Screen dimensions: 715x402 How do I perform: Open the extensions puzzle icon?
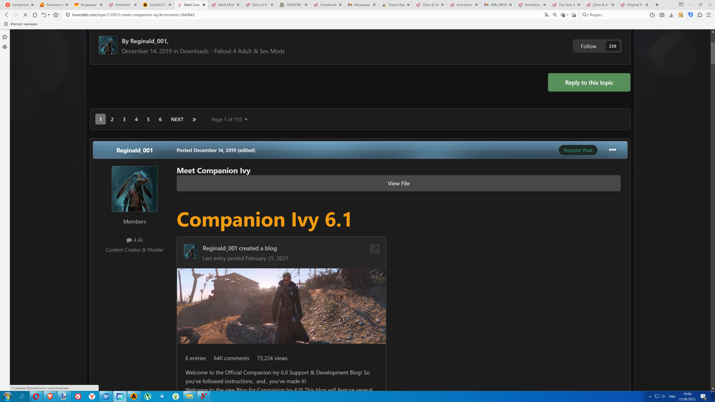tap(700, 15)
